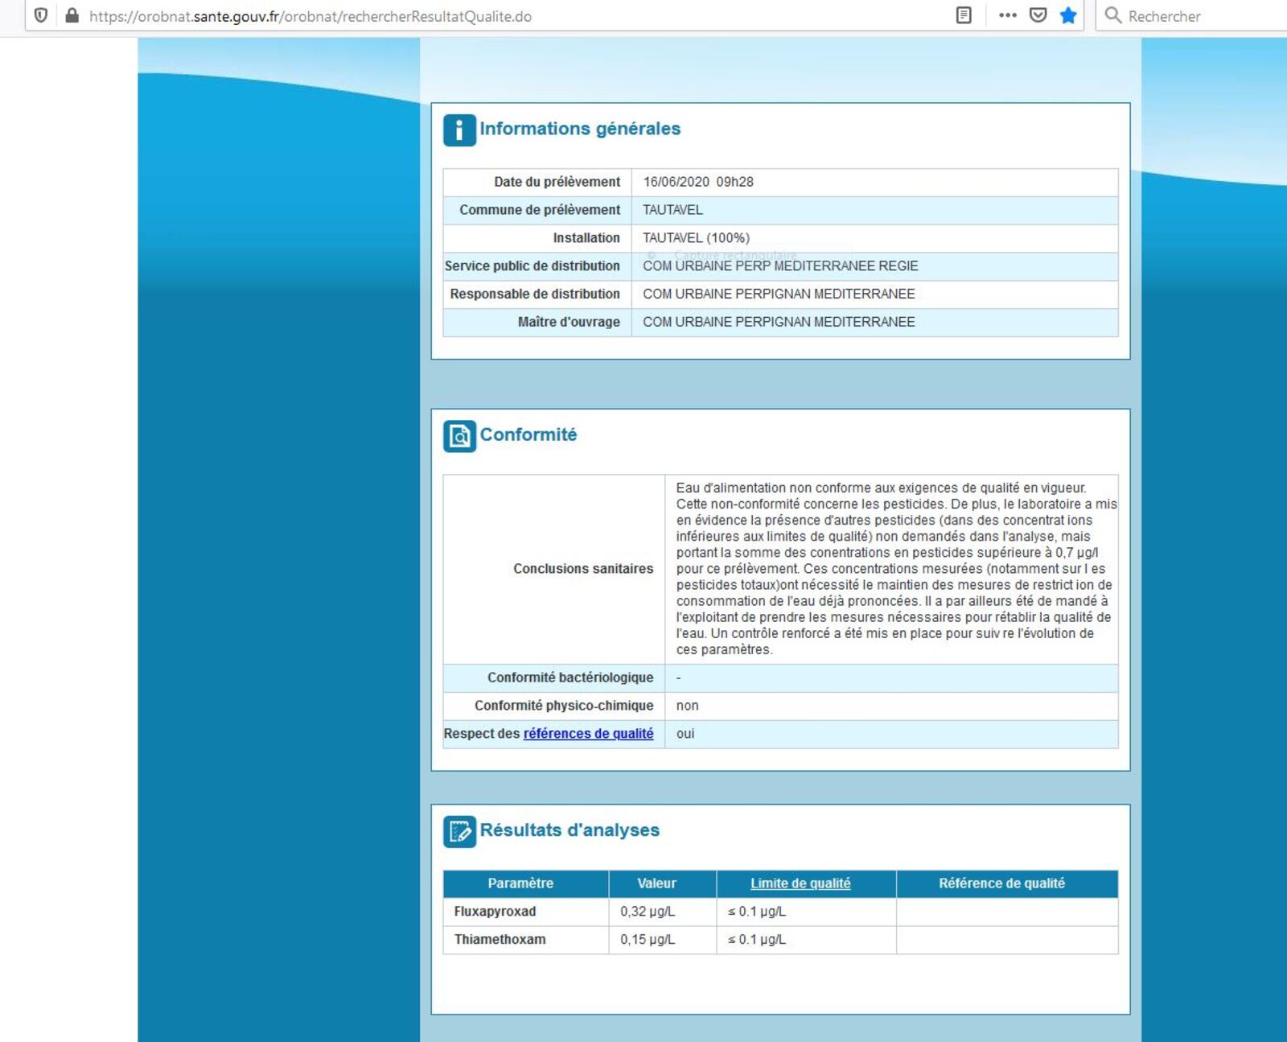1287x1042 pixels.
Task: Click the Résultats d'analyses pencil icon
Action: (x=459, y=831)
